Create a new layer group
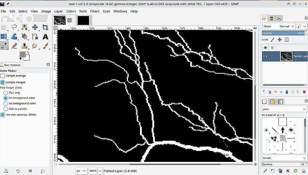Image resolution: width=308 pixels, height=175 pixels. point(270,92)
